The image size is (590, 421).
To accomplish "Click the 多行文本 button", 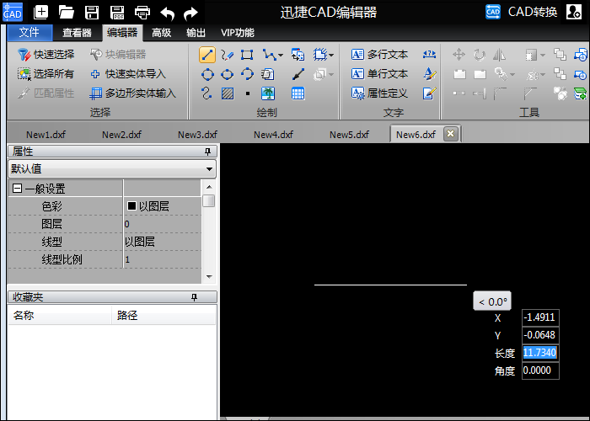I will click(379, 55).
